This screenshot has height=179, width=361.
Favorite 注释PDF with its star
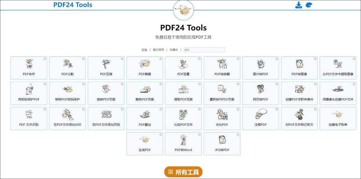coord(277,109)
